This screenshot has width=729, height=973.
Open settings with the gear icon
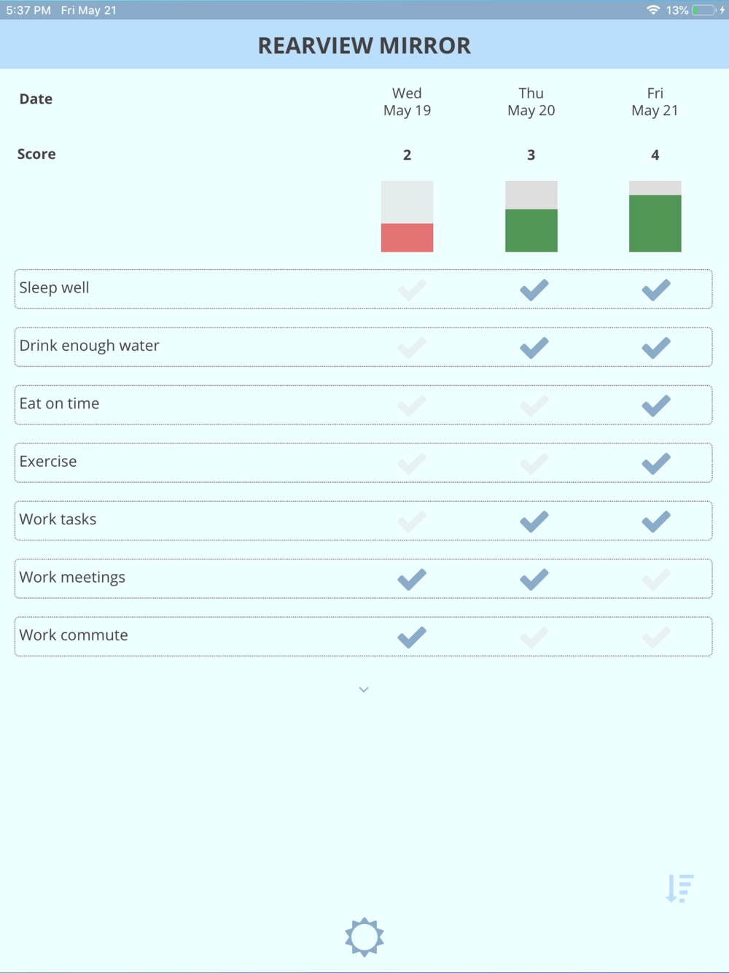click(x=364, y=937)
